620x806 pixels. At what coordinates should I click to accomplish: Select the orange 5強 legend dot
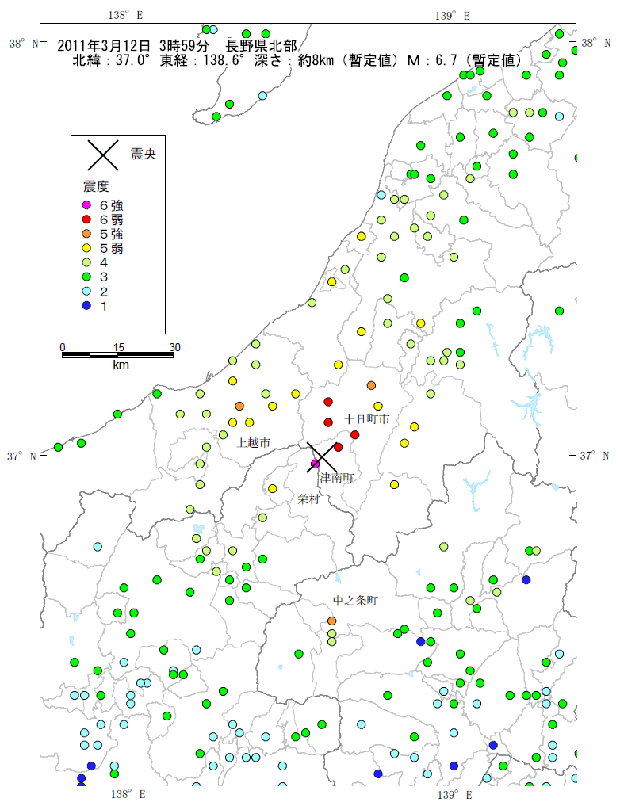coord(87,234)
